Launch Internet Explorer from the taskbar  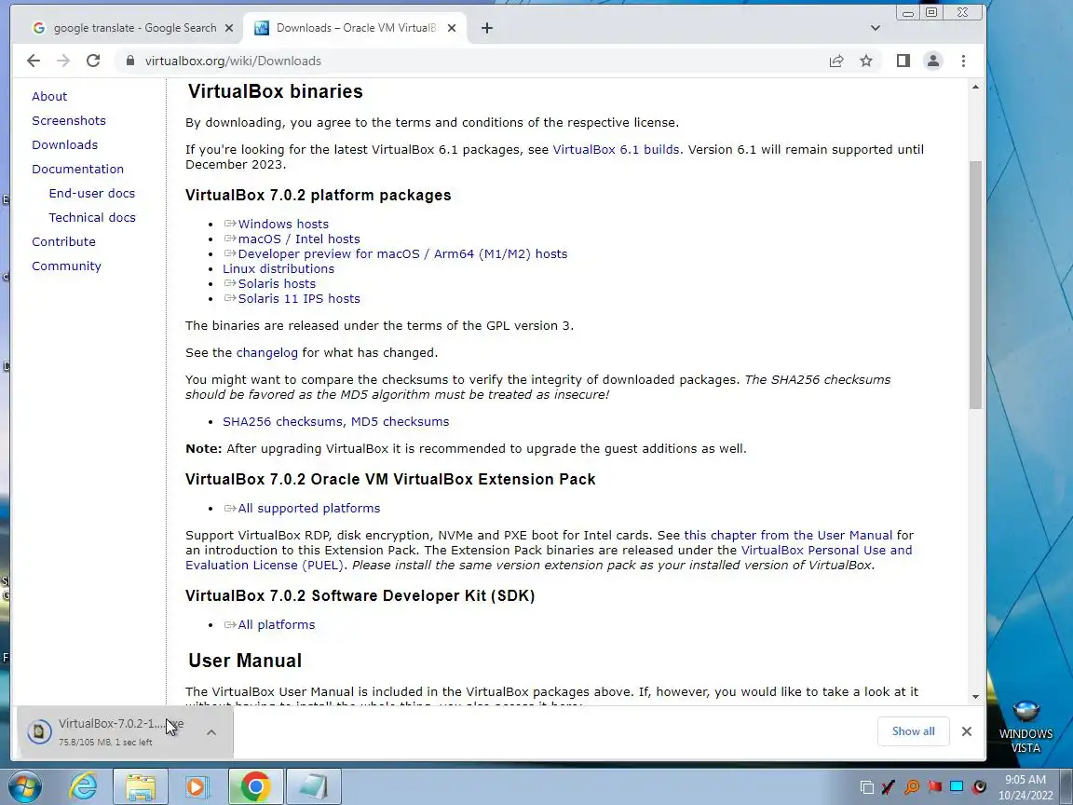point(83,785)
